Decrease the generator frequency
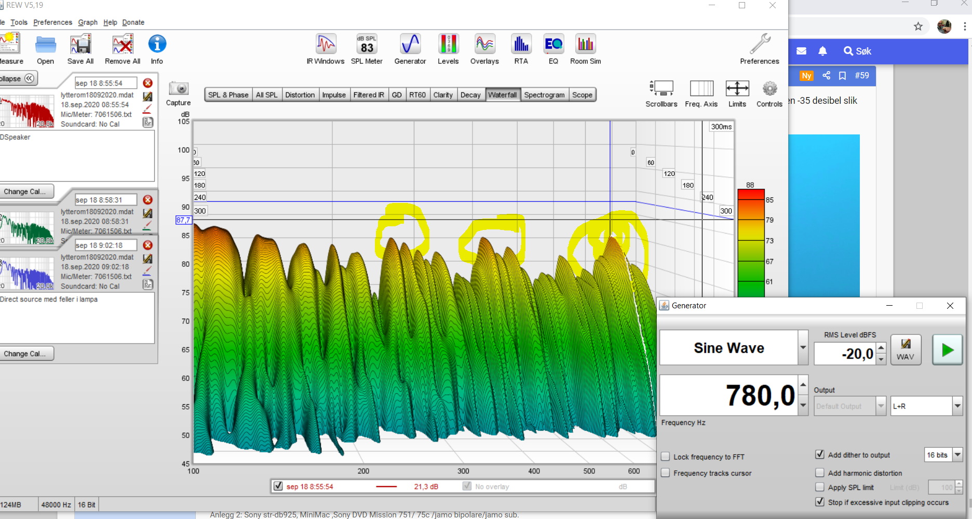The height and width of the screenshot is (519, 972). coord(803,405)
